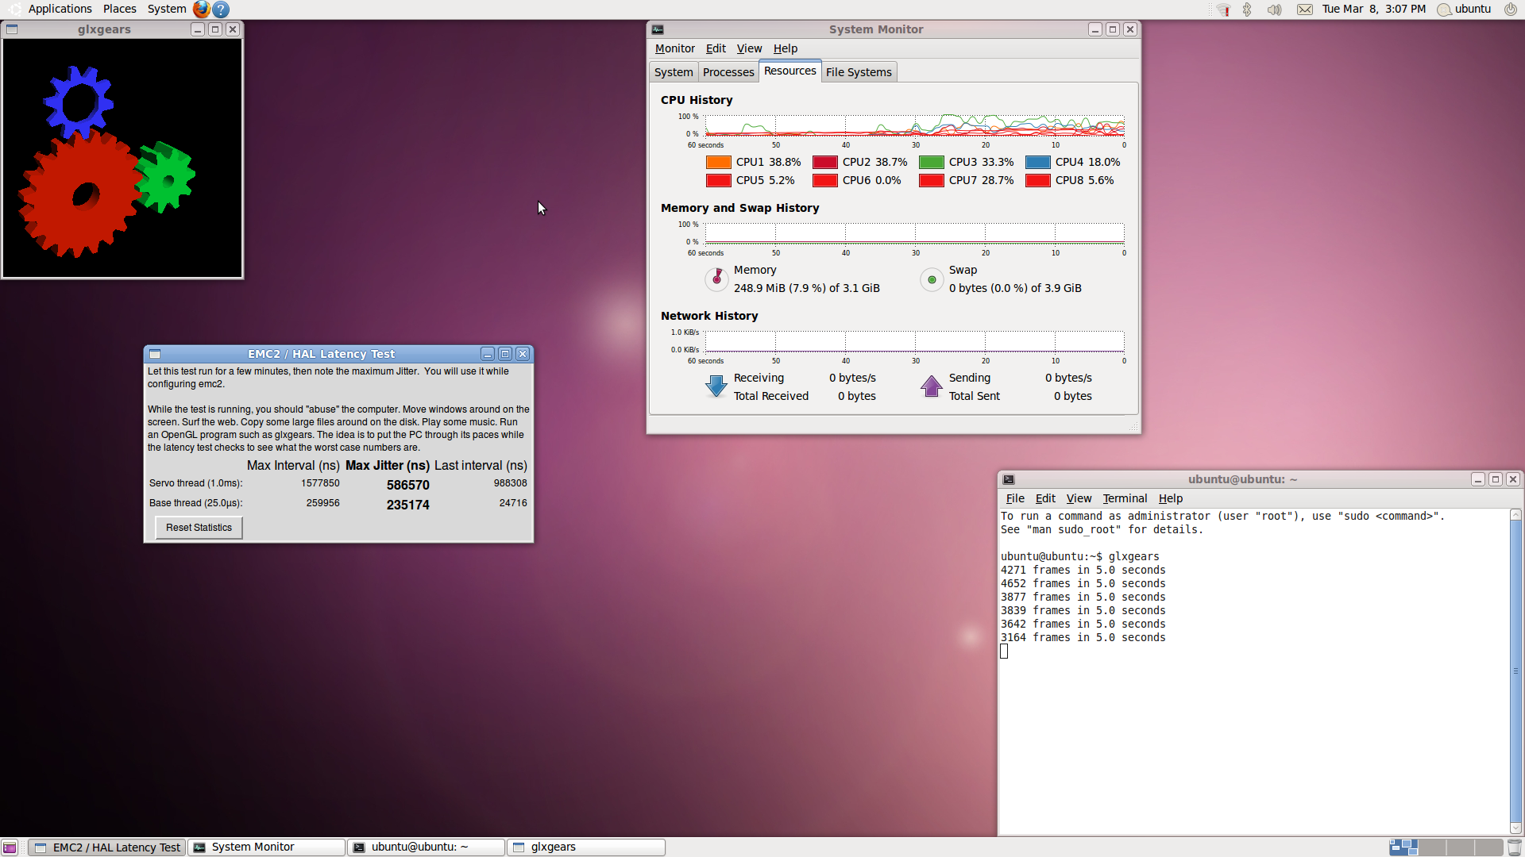The width and height of the screenshot is (1525, 857).
Task: Open System Monitor window menu icon
Action: click(658, 29)
